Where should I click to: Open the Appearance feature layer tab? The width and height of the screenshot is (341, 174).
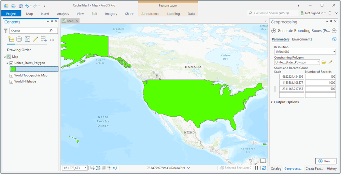point(150,14)
